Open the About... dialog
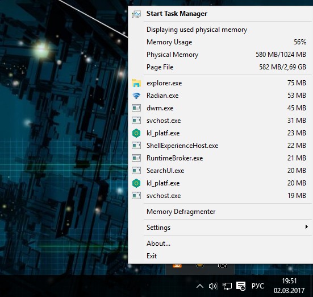Image resolution: width=313 pixels, height=297 pixels. click(220, 244)
